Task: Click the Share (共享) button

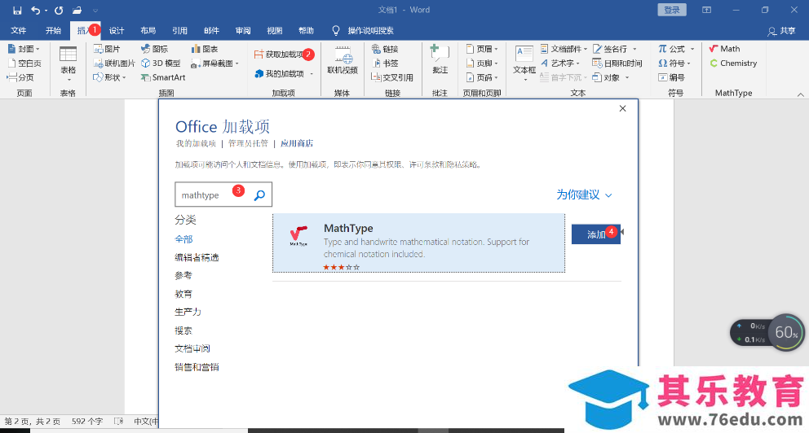Action: [x=781, y=31]
